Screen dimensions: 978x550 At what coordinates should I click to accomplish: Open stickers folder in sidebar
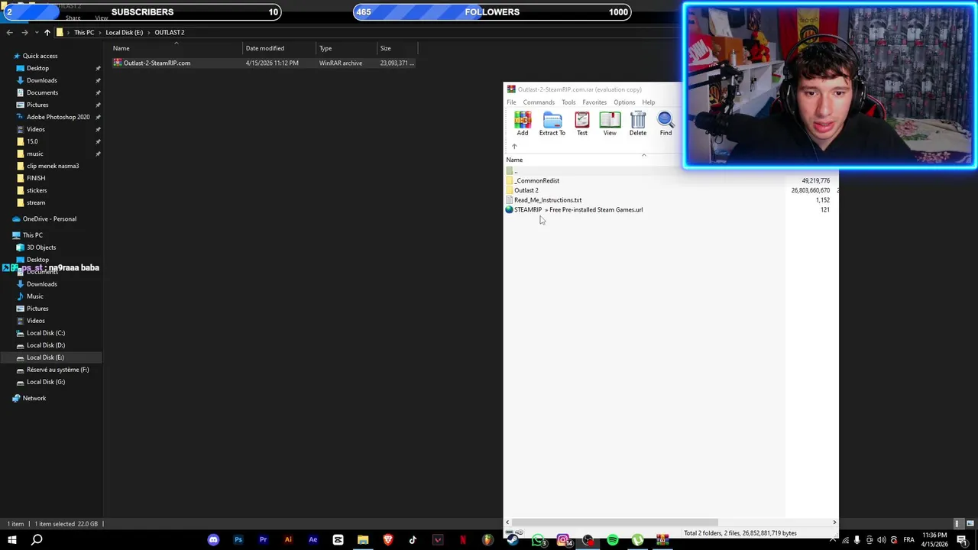37,190
